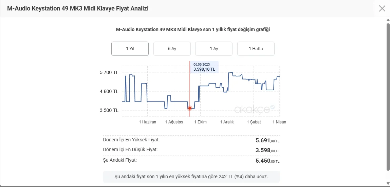Click the 1 Ekim date label
The height and width of the screenshot is (187, 390).
pos(200,122)
